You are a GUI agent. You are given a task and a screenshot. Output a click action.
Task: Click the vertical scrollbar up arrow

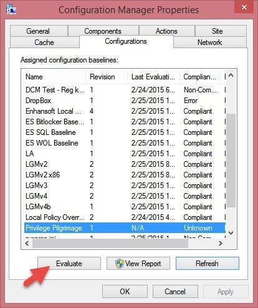[x=231, y=76]
